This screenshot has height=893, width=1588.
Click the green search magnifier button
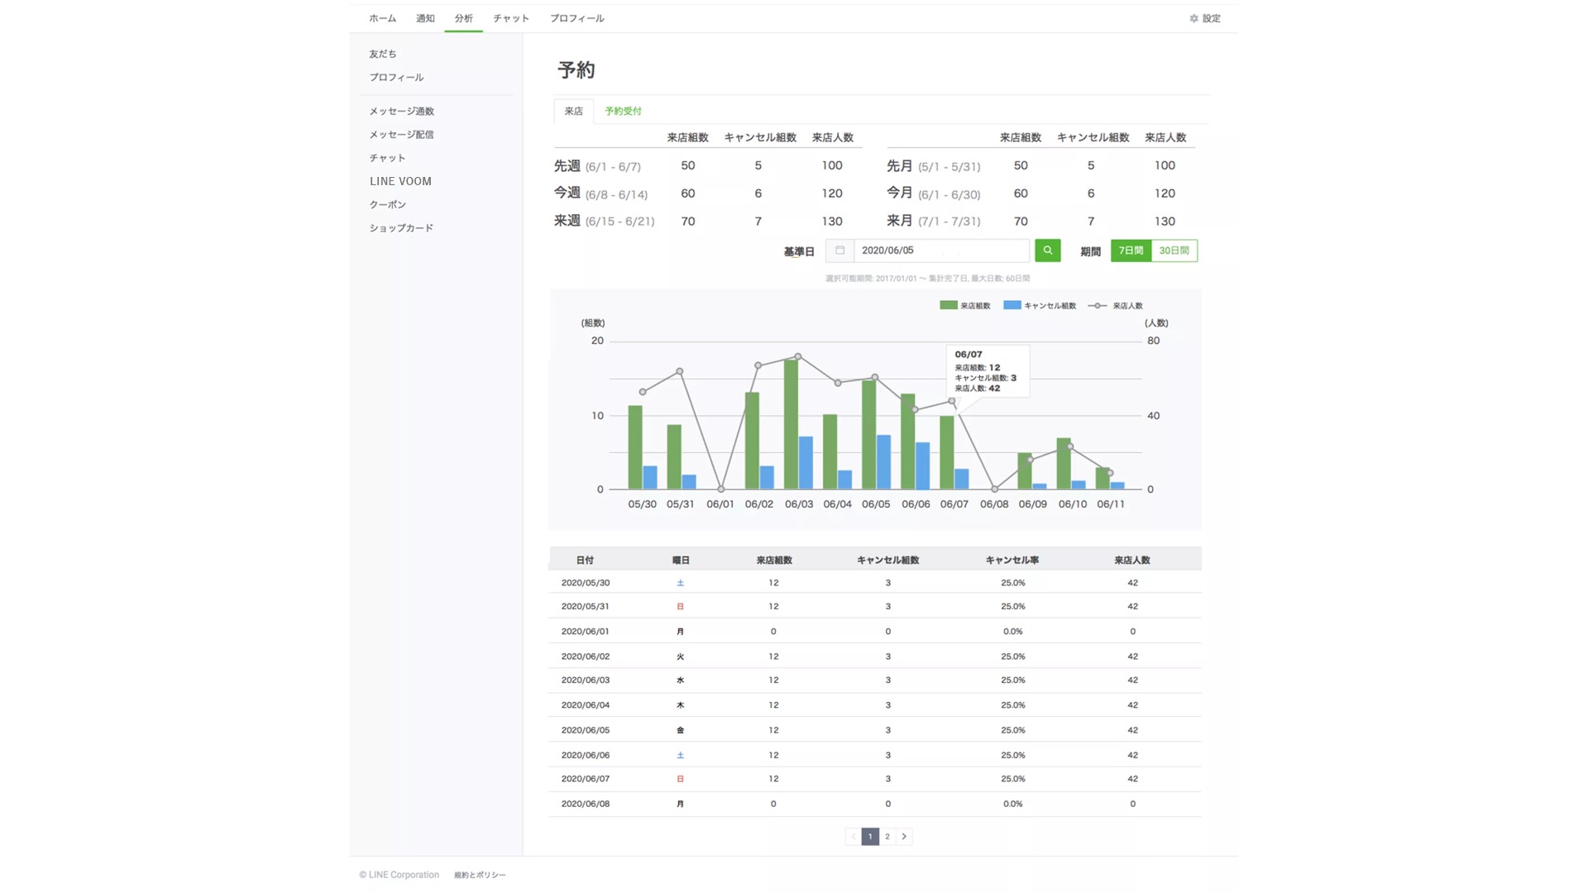pyautogui.click(x=1047, y=251)
